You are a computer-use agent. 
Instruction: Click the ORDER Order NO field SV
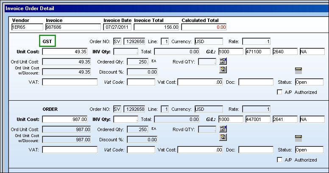click(x=117, y=109)
